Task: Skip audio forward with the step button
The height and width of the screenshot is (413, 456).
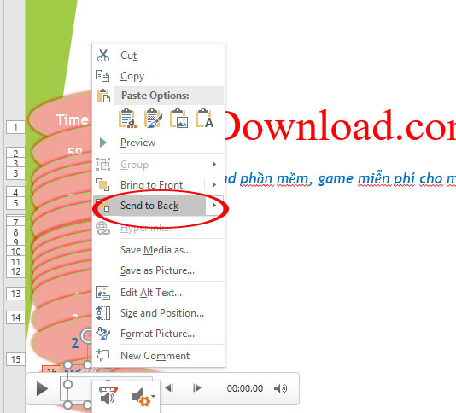Action: 197,388
